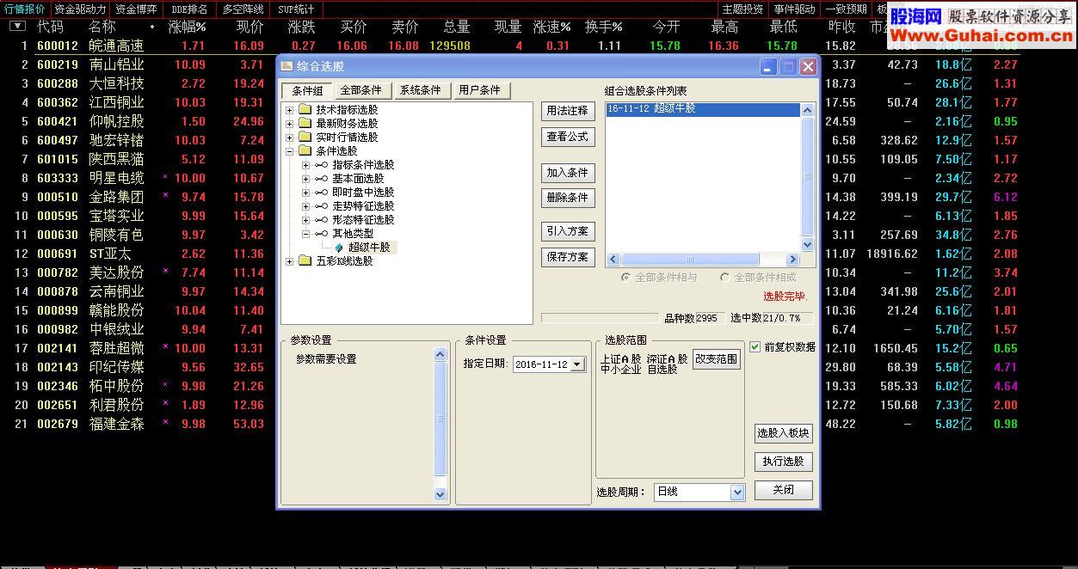Screen dimensions: 1078x569
Task: Click the key icon beside 走势特征选股
Action: pos(321,206)
